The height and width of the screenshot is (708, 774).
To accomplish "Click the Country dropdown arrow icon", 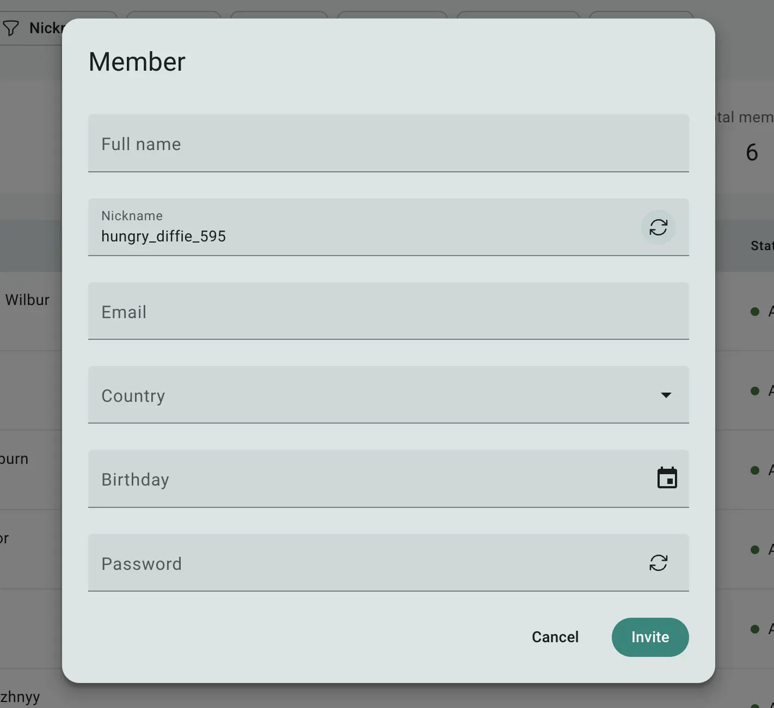I will click(666, 395).
